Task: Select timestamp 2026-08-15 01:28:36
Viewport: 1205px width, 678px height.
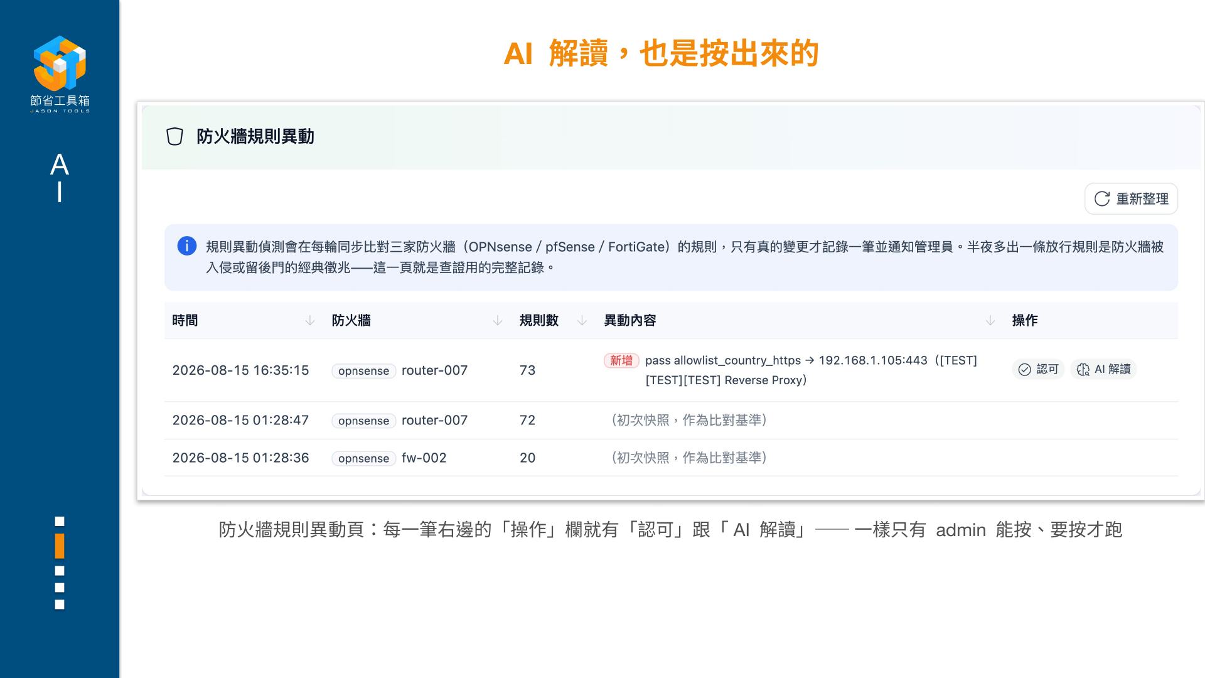Action: (240, 458)
